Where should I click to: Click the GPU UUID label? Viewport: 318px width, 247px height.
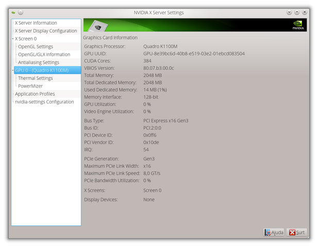(95, 54)
